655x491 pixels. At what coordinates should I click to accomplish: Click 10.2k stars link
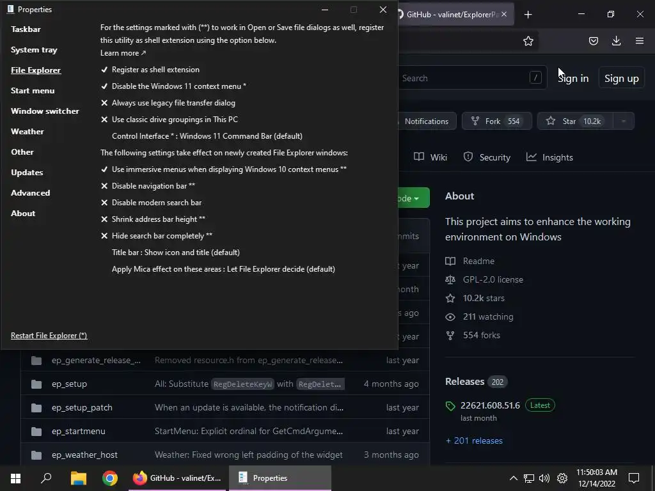click(475, 299)
